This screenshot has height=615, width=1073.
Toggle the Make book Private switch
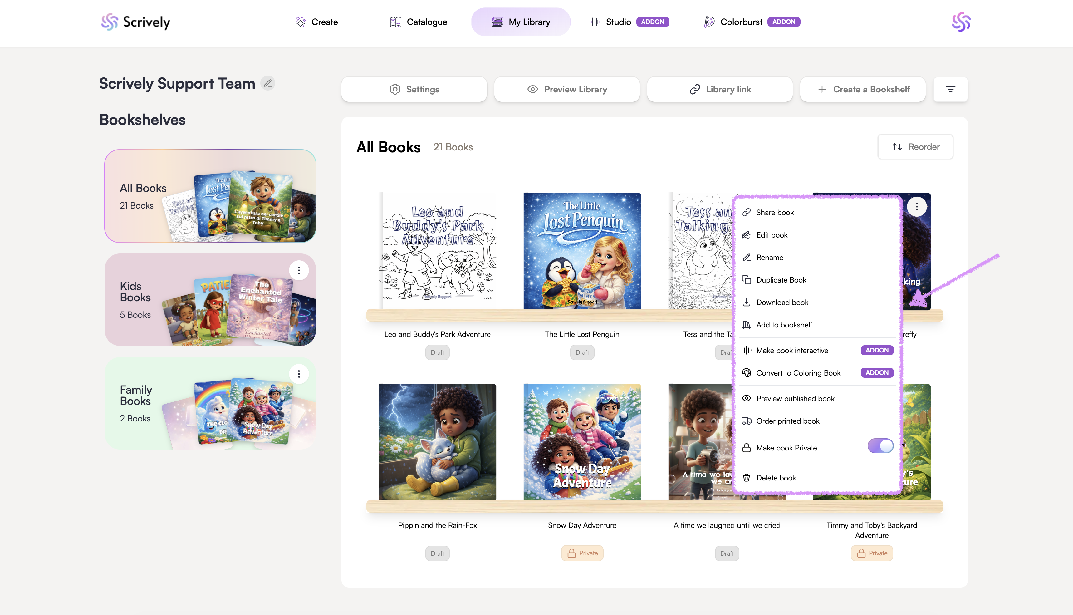pyautogui.click(x=880, y=446)
